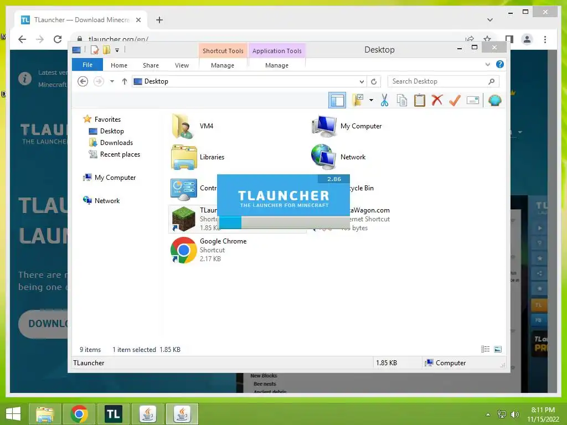This screenshot has height=425, width=567.
Task: Click Chrome's back arrow button
Action: click(x=22, y=39)
